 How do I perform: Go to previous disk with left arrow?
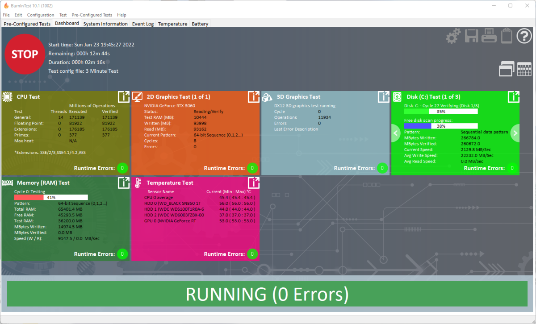tap(395, 133)
